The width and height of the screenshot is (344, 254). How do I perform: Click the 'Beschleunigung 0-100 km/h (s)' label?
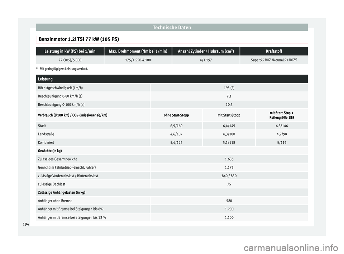pyautogui.click(x=61, y=105)
